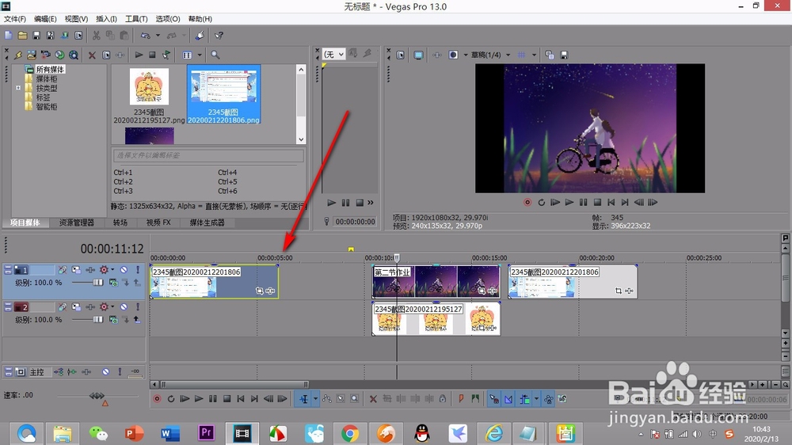Image resolution: width=792 pixels, height=445 pixels.
Task: Create a new project from the toolbar
Action: (x=9, y=36)
